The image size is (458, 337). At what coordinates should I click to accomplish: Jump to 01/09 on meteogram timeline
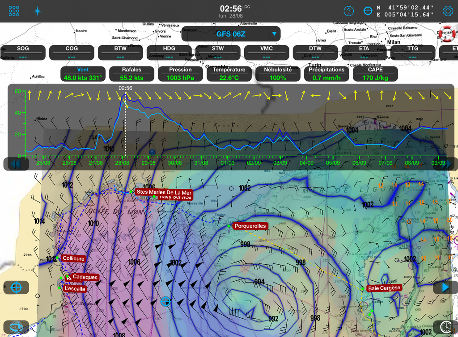point(228,163)
